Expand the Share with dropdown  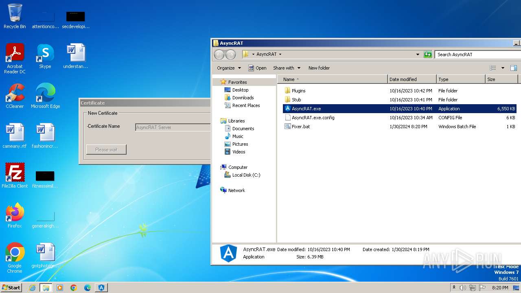[x=287, y=68]
